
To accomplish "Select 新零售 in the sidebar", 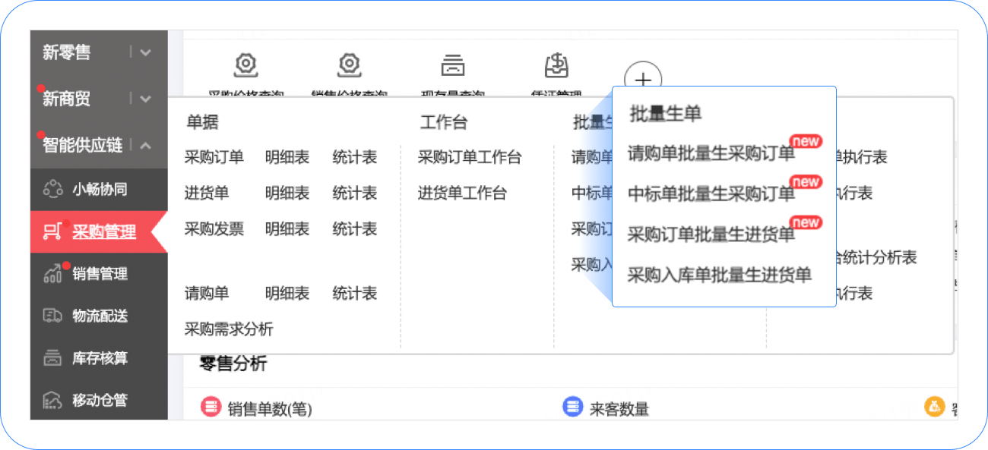I will [x=66, y=52].
